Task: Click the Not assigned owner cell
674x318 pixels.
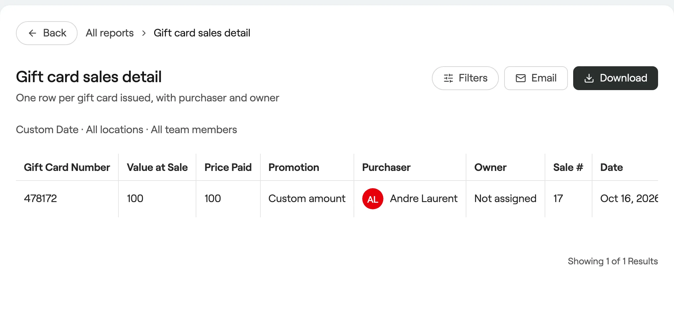Action: click(505, 198)
